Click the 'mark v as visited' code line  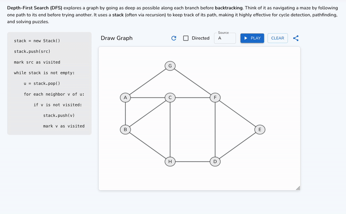[x=64, y=126]
